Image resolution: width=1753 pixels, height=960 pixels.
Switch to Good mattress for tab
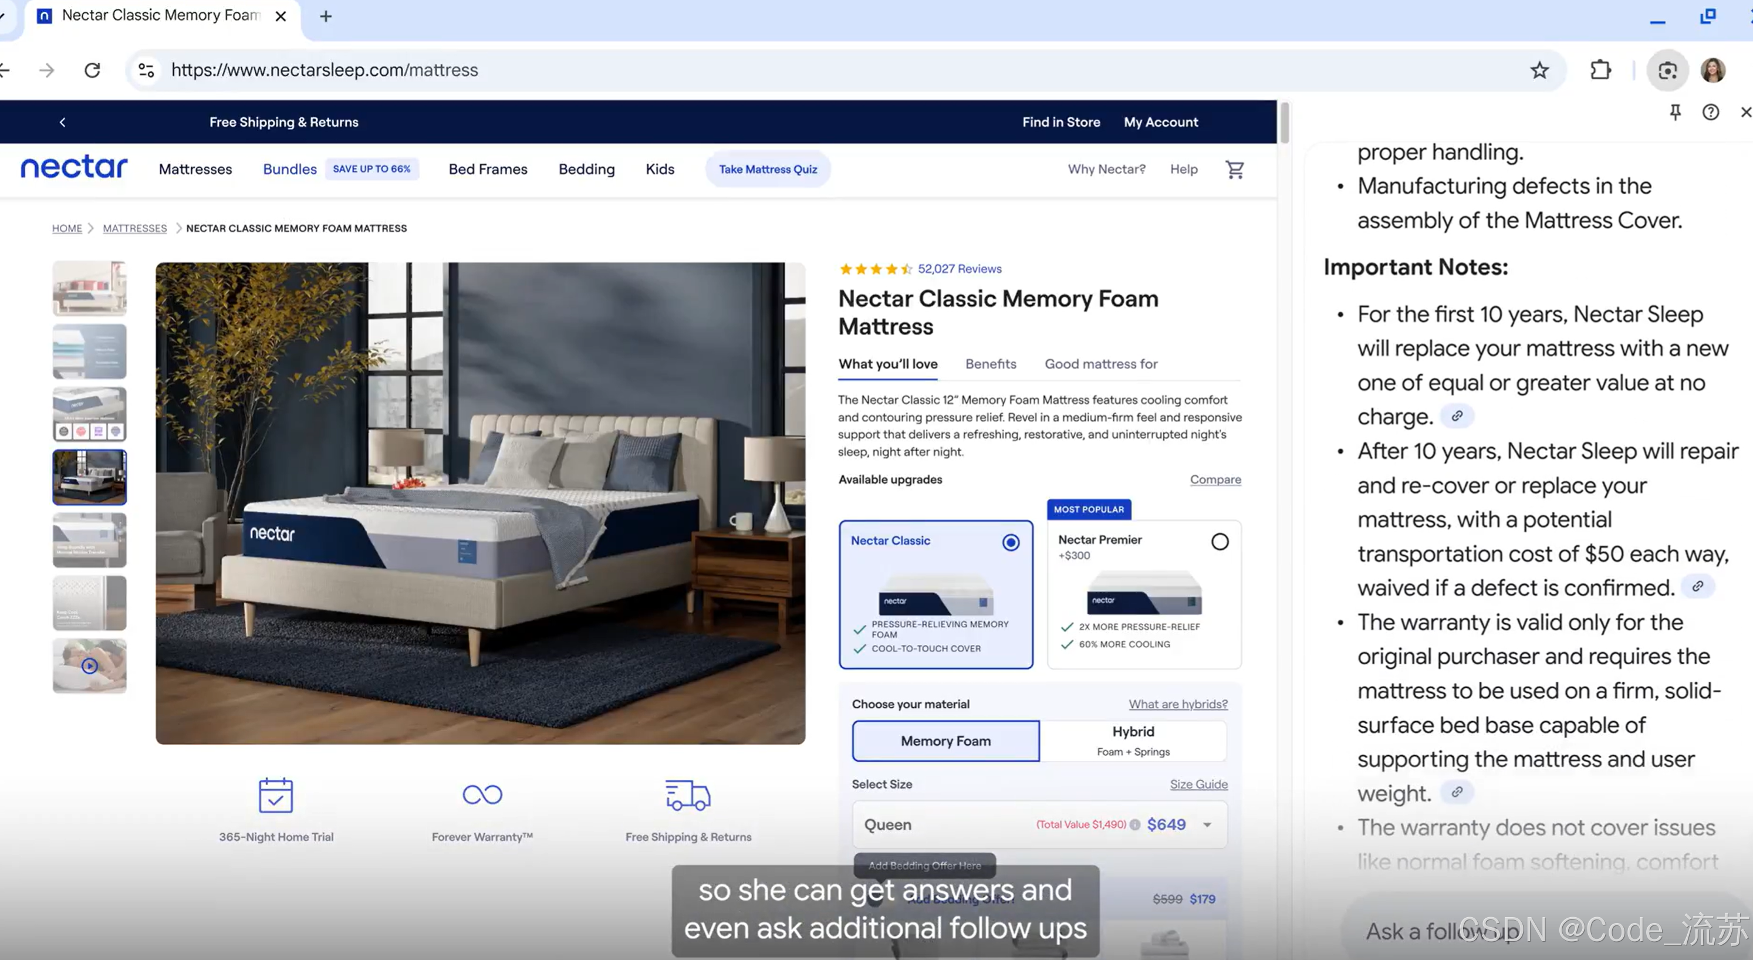[1101, 364]
